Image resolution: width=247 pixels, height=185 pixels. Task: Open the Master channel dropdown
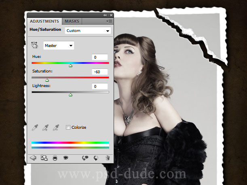(x=59, y=46)
